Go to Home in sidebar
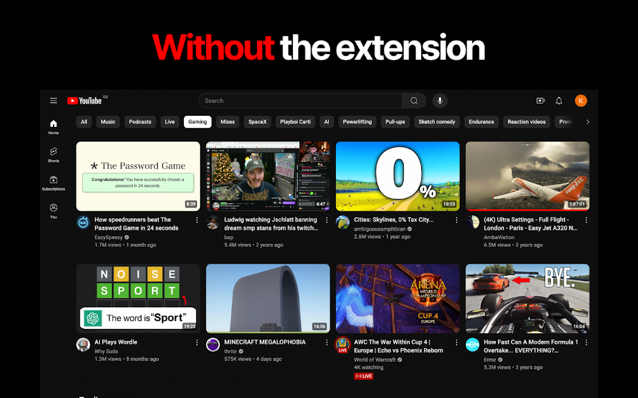Viewport: 638px width, 398px height. (x=54, y=127)
